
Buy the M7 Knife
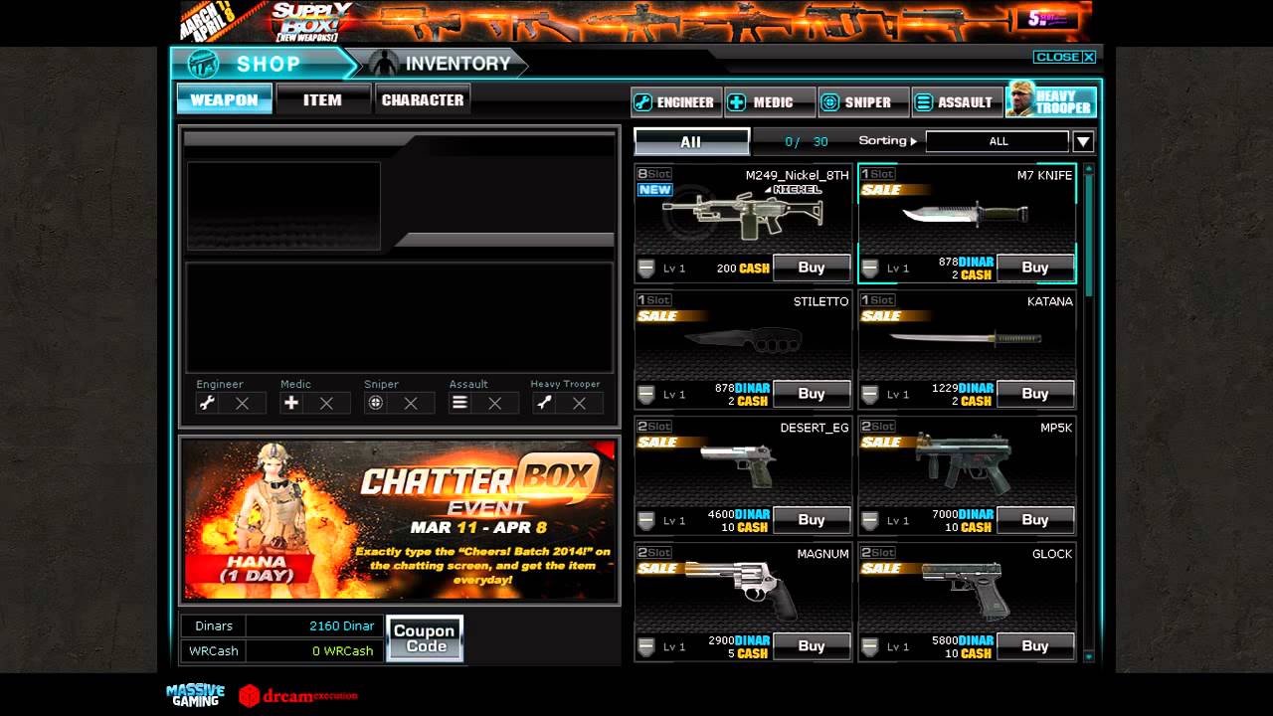(x=1035, y=268)
